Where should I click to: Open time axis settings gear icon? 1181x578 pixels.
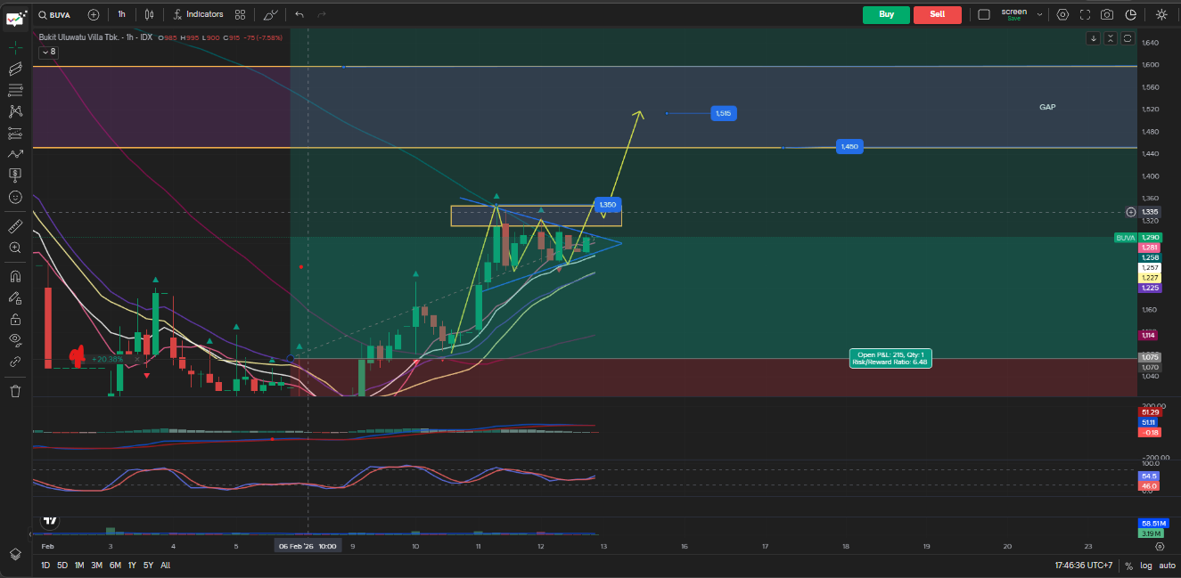1160,546
